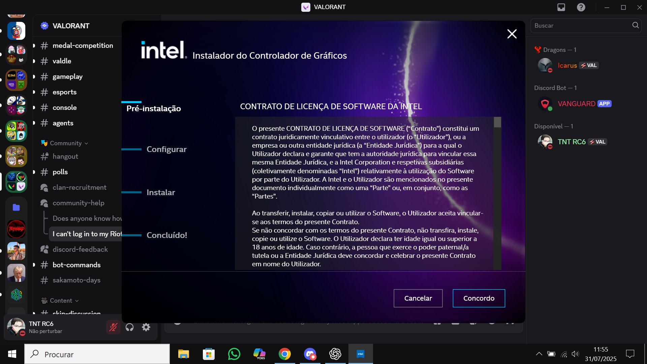Accept the license with the Concordo button
The height and width of the screenshot is (364, 647).
coord(479,298)
